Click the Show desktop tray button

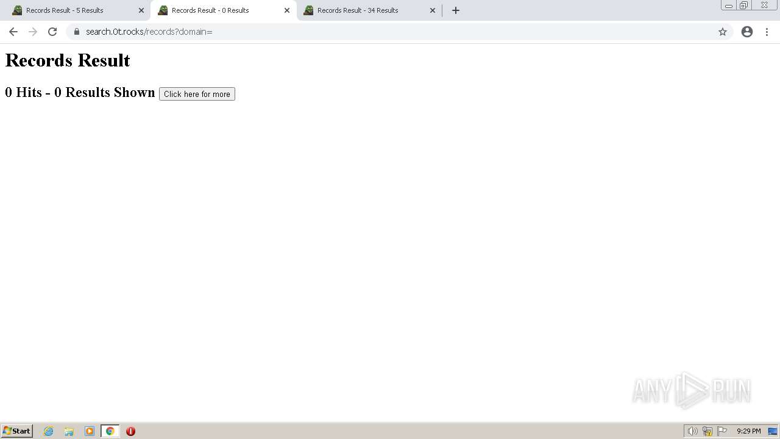(x=773, y=431)
